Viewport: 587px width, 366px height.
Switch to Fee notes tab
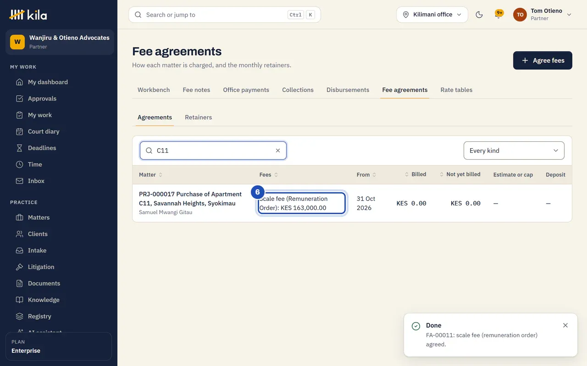point(196,90)
